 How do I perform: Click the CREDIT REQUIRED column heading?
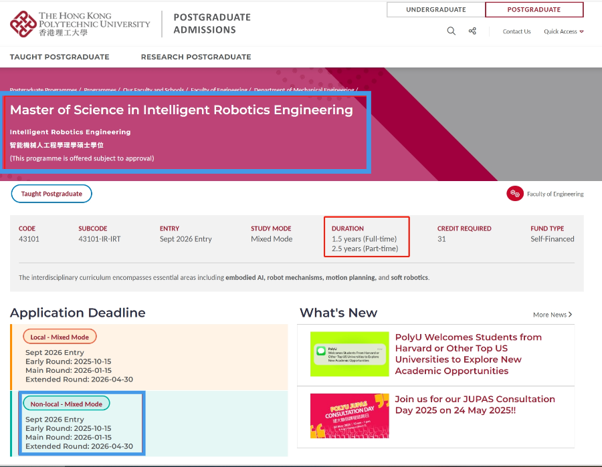tap(464, 228)
